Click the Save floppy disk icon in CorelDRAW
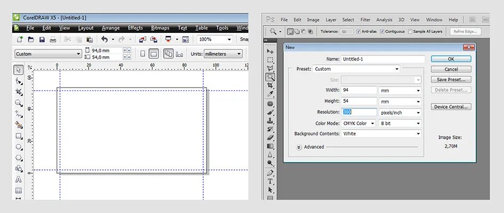504x213 pixels. [42, 39]
